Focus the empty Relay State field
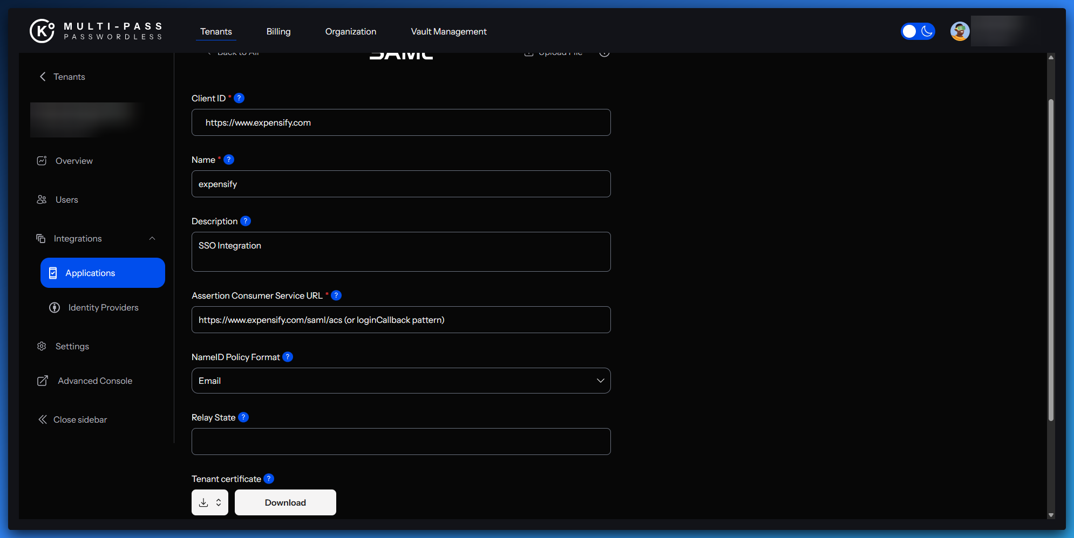 pyautogui.click(x=401, y=442)
